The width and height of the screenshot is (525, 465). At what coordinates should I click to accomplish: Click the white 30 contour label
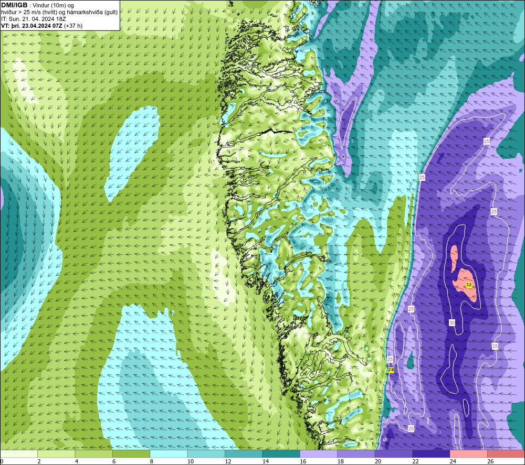452,322
